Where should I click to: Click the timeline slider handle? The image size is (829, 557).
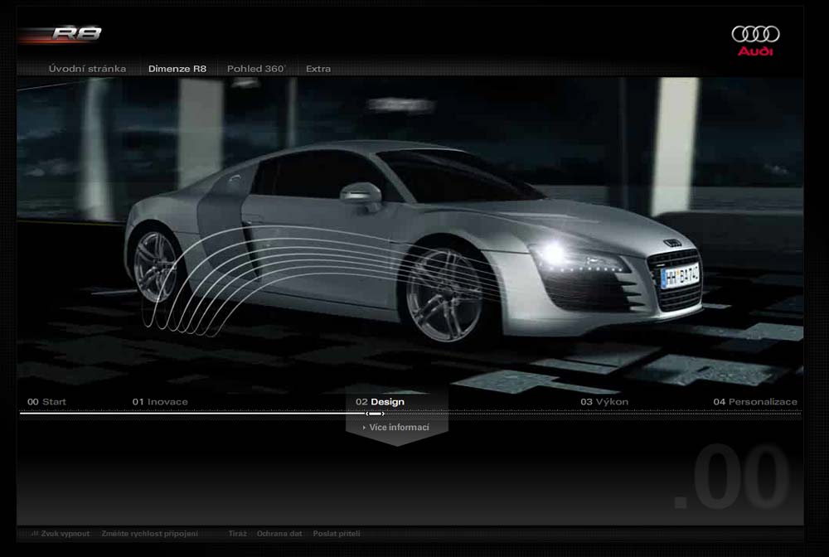coord(376,414)
